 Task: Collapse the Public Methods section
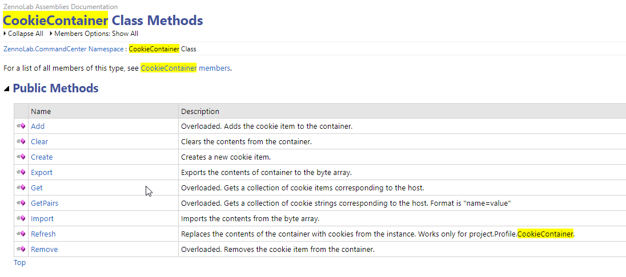coord(6,88)
